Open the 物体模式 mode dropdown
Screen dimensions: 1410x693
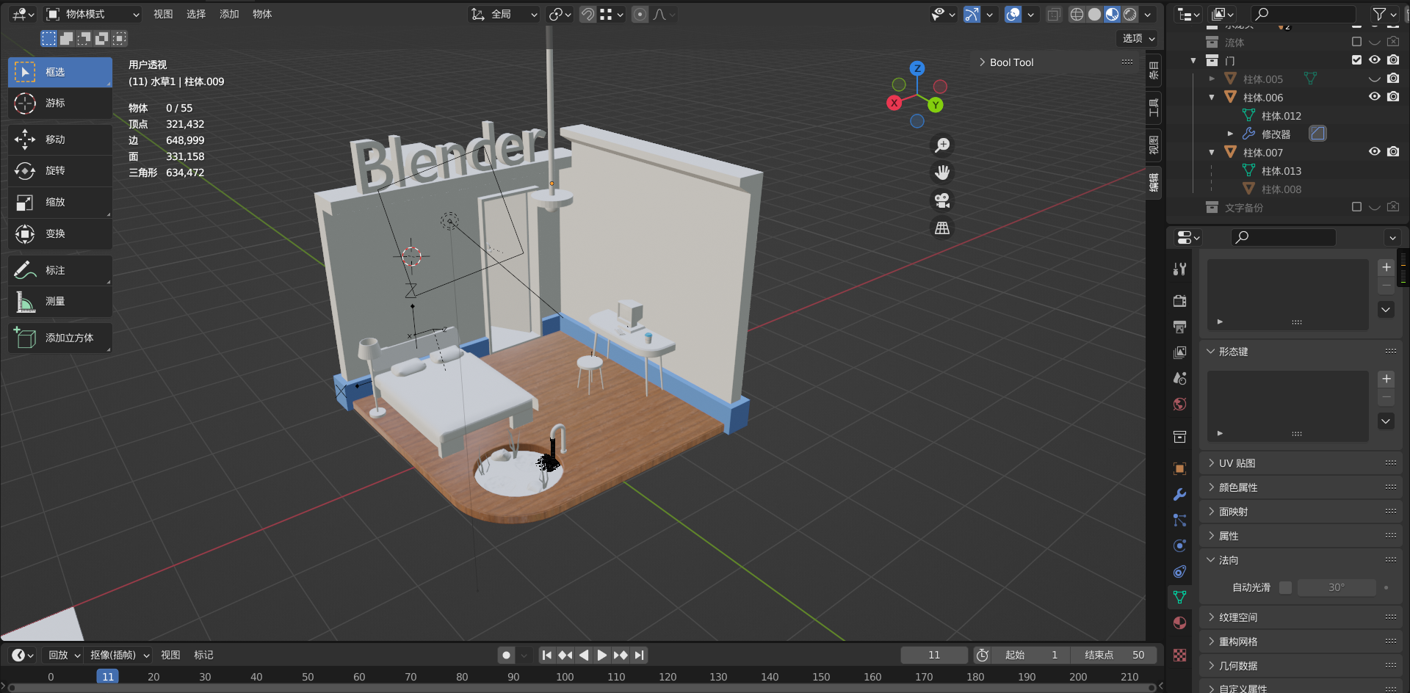tap(93, 14)
